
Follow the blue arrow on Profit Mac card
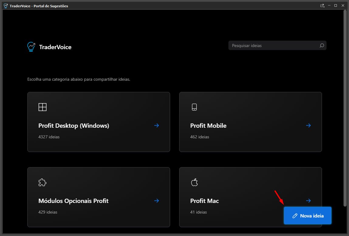pos(308,201)
